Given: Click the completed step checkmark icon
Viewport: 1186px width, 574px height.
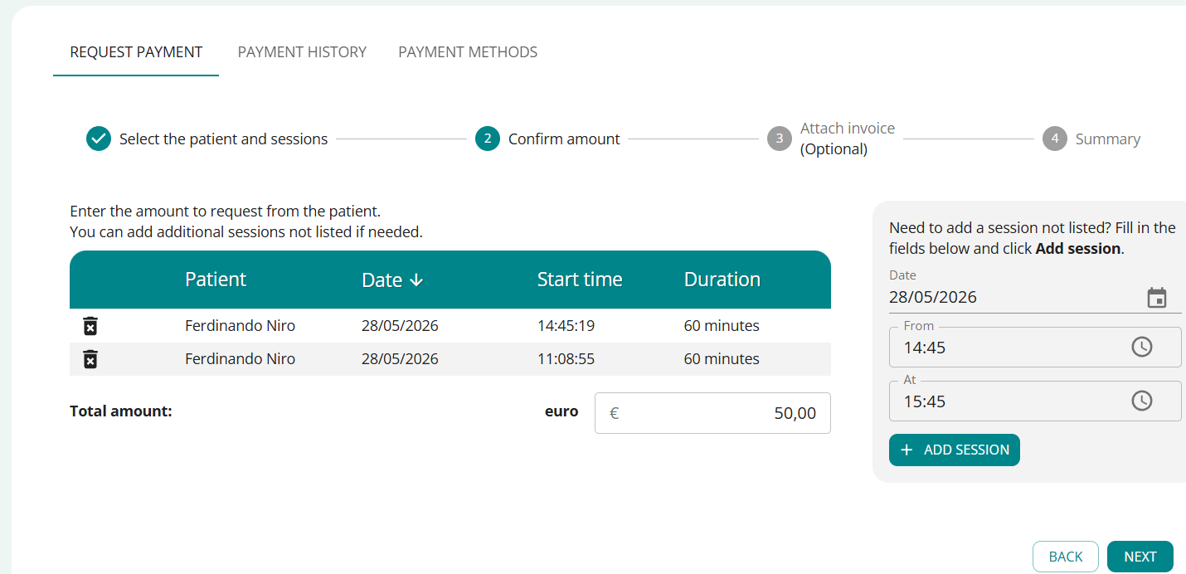Looking at the screenshot, I should 99,139.
